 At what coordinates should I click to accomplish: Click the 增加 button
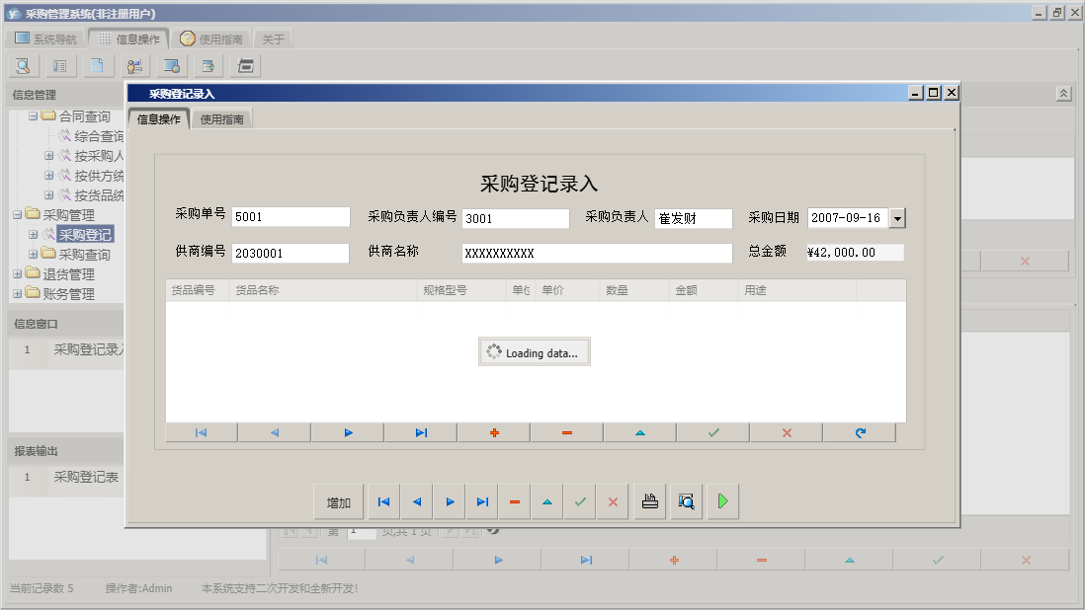pos(338,501)
